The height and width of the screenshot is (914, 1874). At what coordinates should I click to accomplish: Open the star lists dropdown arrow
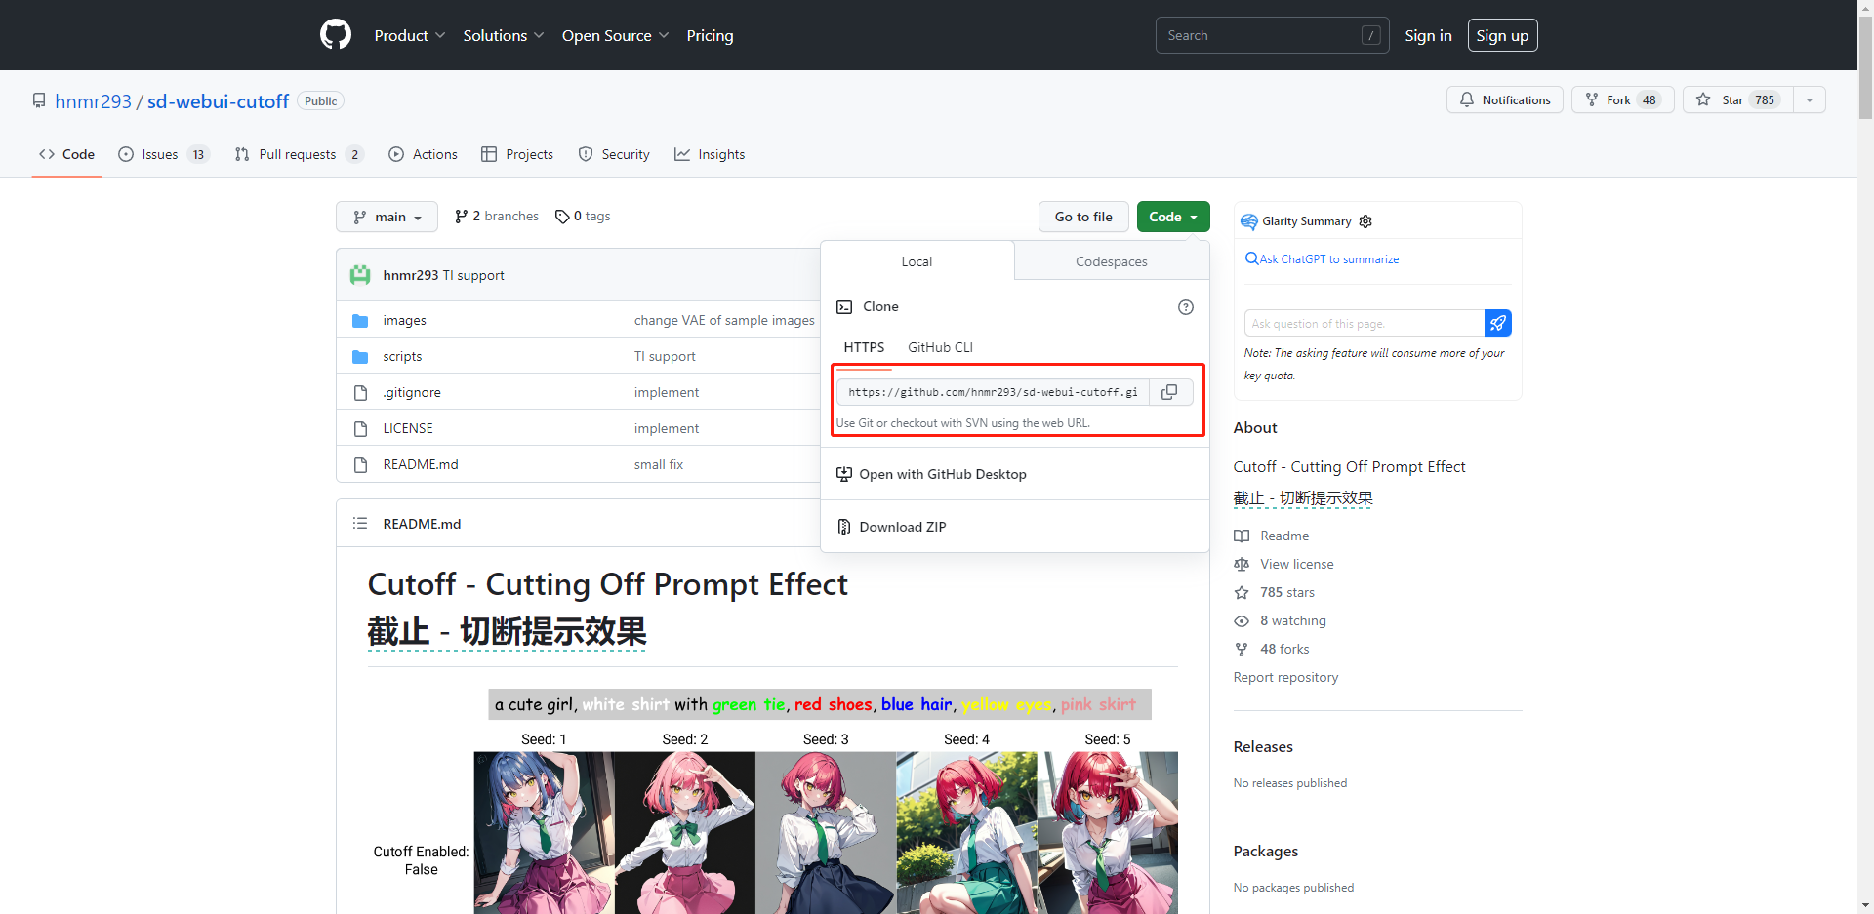click(x=1809, y=99)
